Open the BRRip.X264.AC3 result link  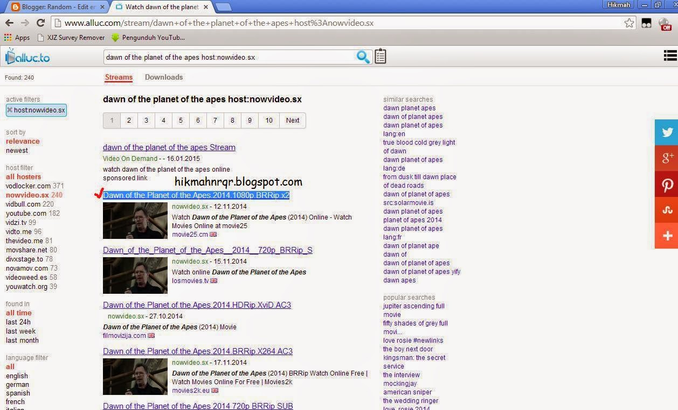[198, 351]
